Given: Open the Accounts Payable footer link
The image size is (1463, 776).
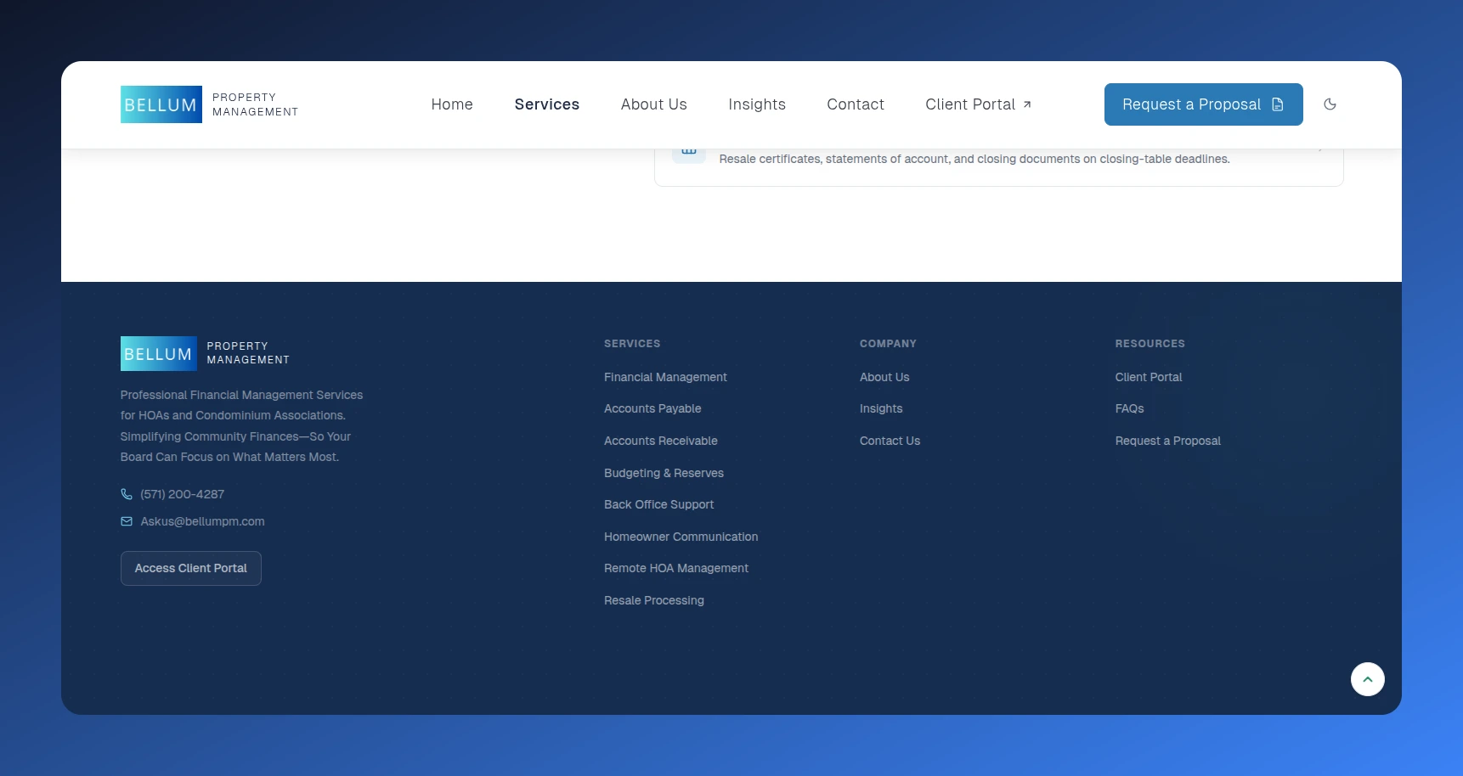Looking at the screenshot, I should click(652, 408).
